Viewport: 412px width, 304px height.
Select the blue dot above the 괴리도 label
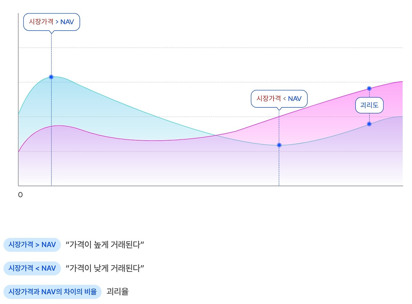click(369, 88)
